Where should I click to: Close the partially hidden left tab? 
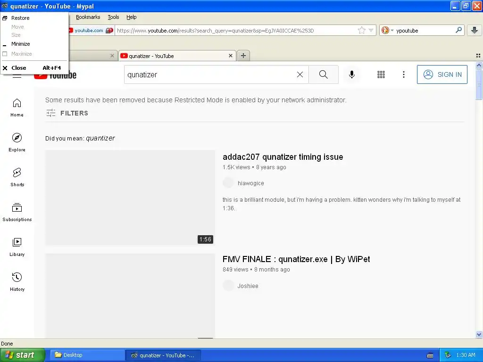point(112,56)
